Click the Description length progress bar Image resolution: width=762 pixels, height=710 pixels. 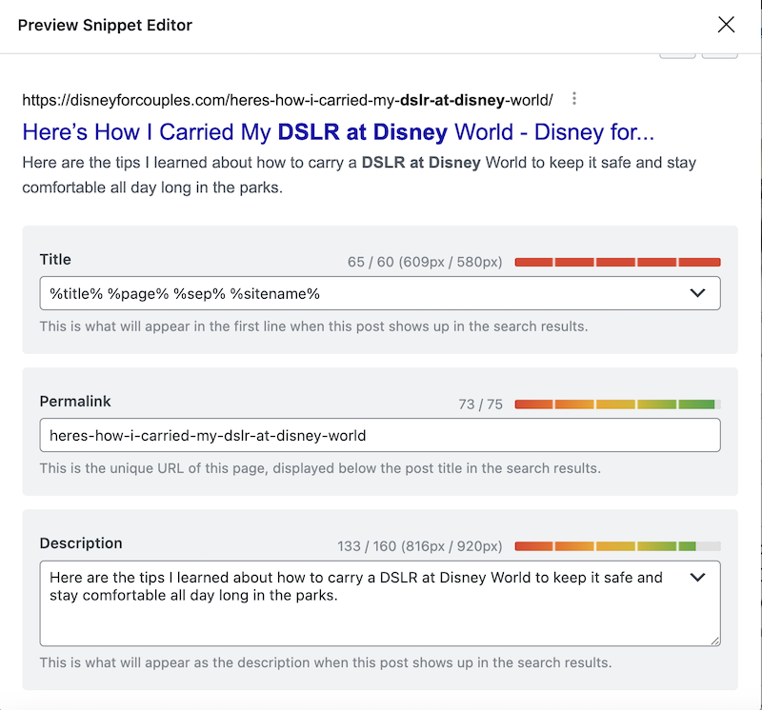(x=617, y=546)
